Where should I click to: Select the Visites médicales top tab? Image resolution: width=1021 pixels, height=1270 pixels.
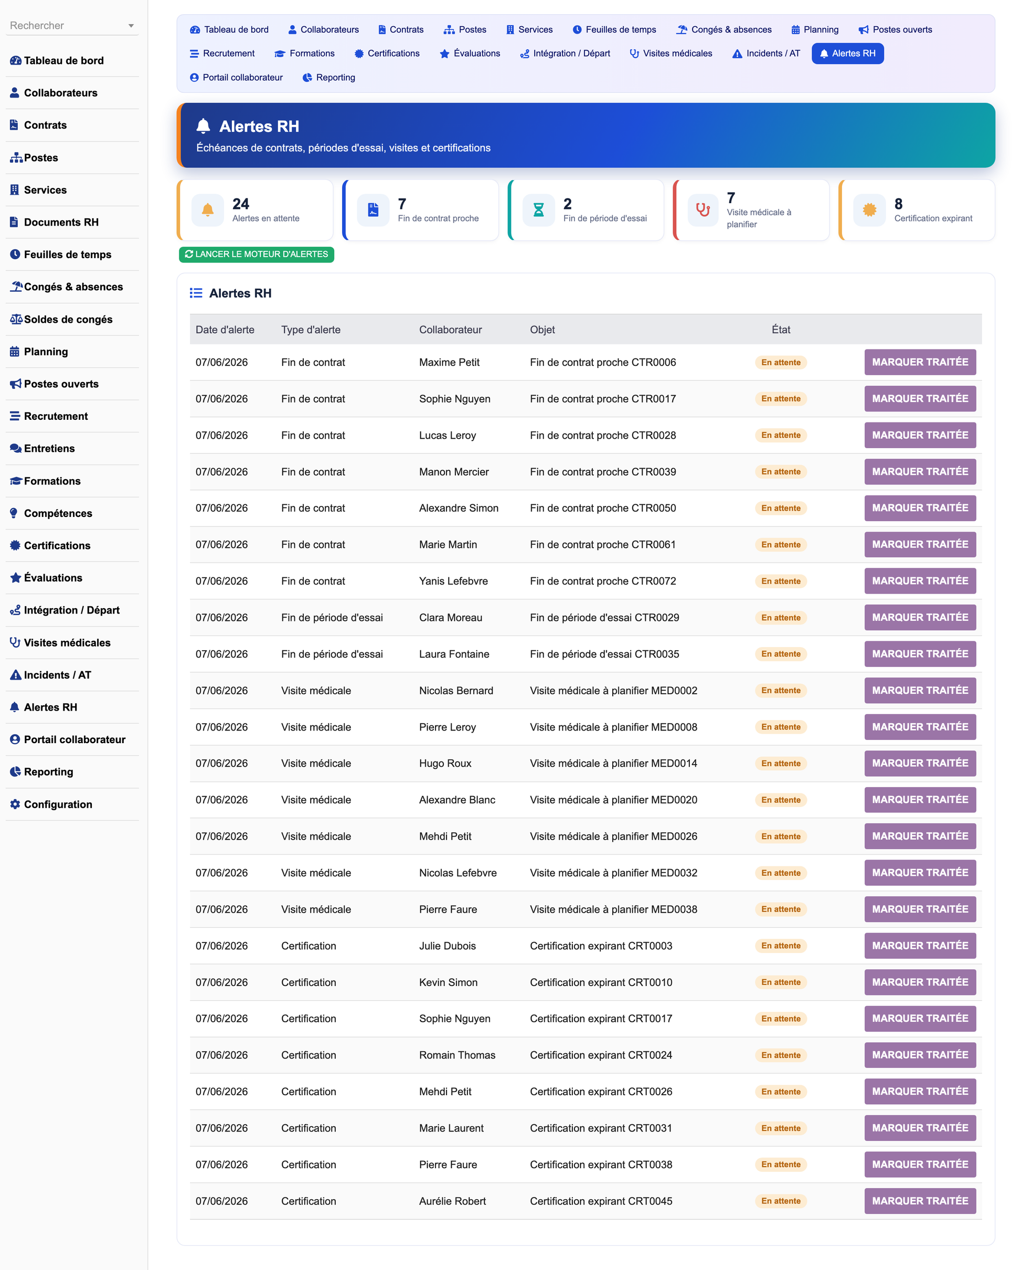coord(671,54)
